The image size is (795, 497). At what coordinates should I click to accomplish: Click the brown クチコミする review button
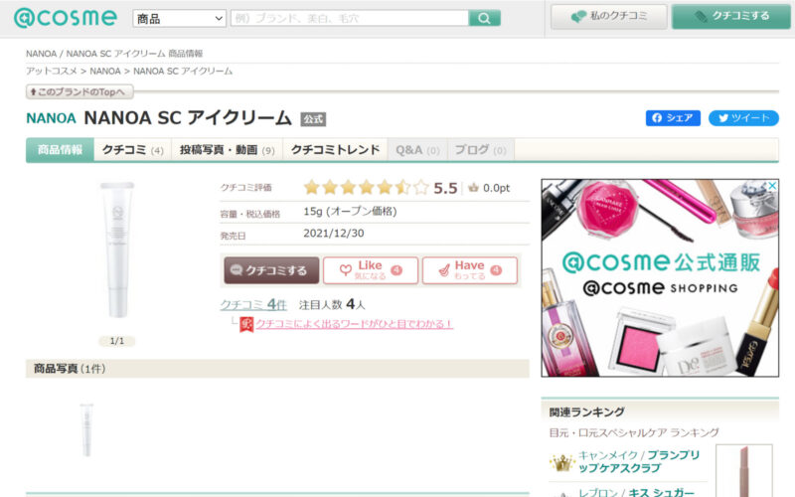coord(271,270)
